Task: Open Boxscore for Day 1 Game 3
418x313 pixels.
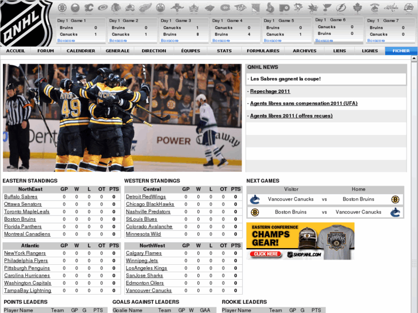Action: (170, 41)
